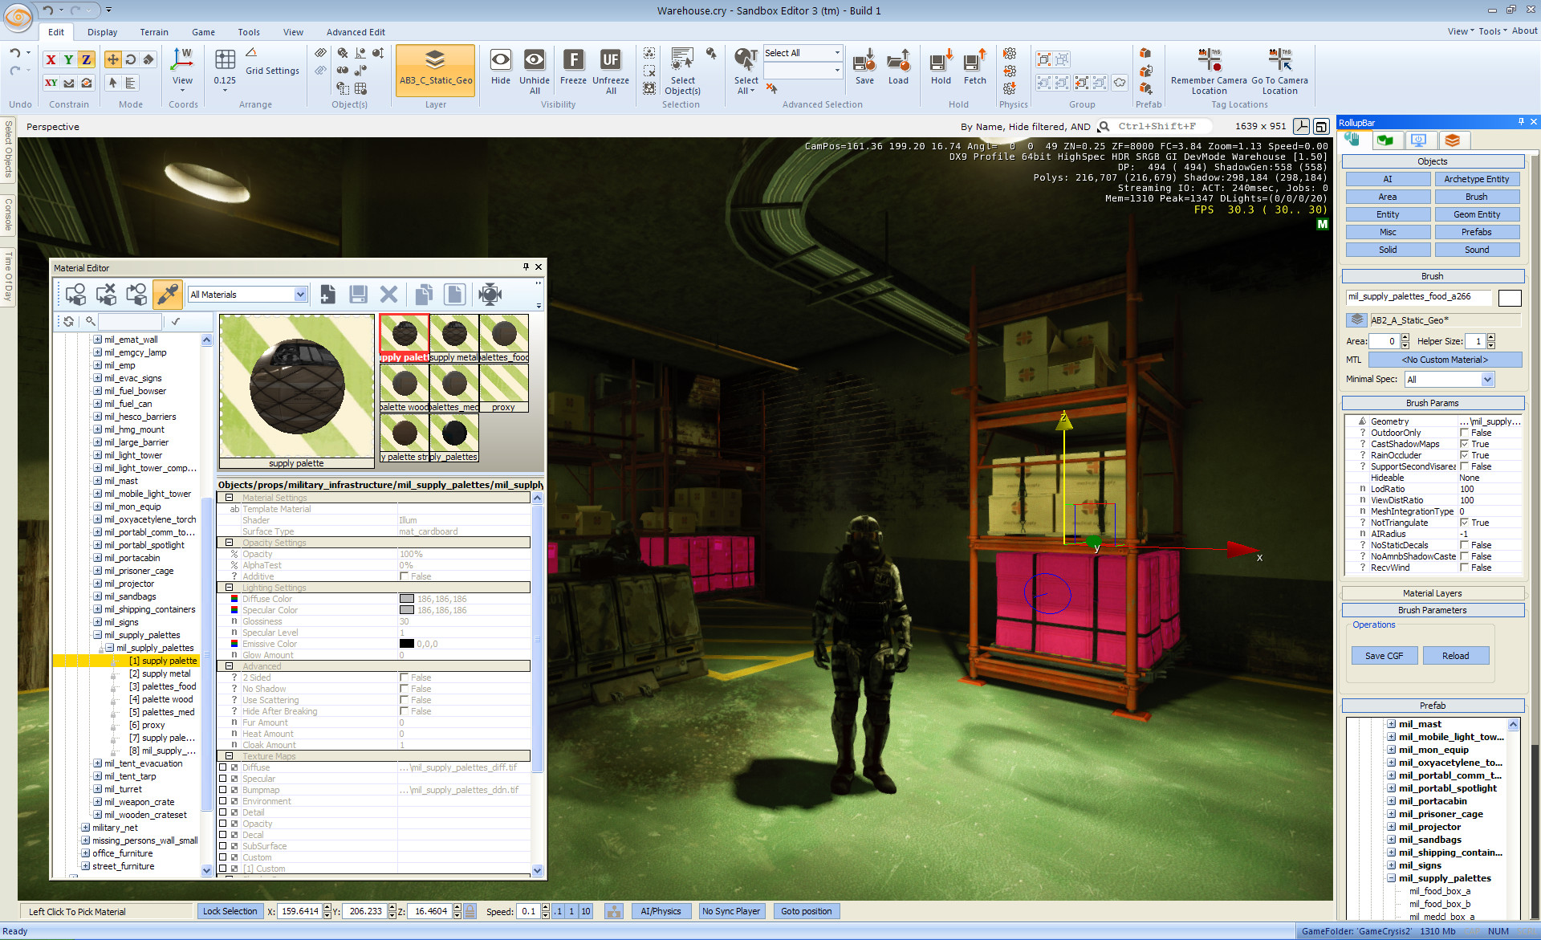Toggle the RainOccluder checkbox
The image size is (1541, 940).
pyautogui.click(x=1464, y=455)
